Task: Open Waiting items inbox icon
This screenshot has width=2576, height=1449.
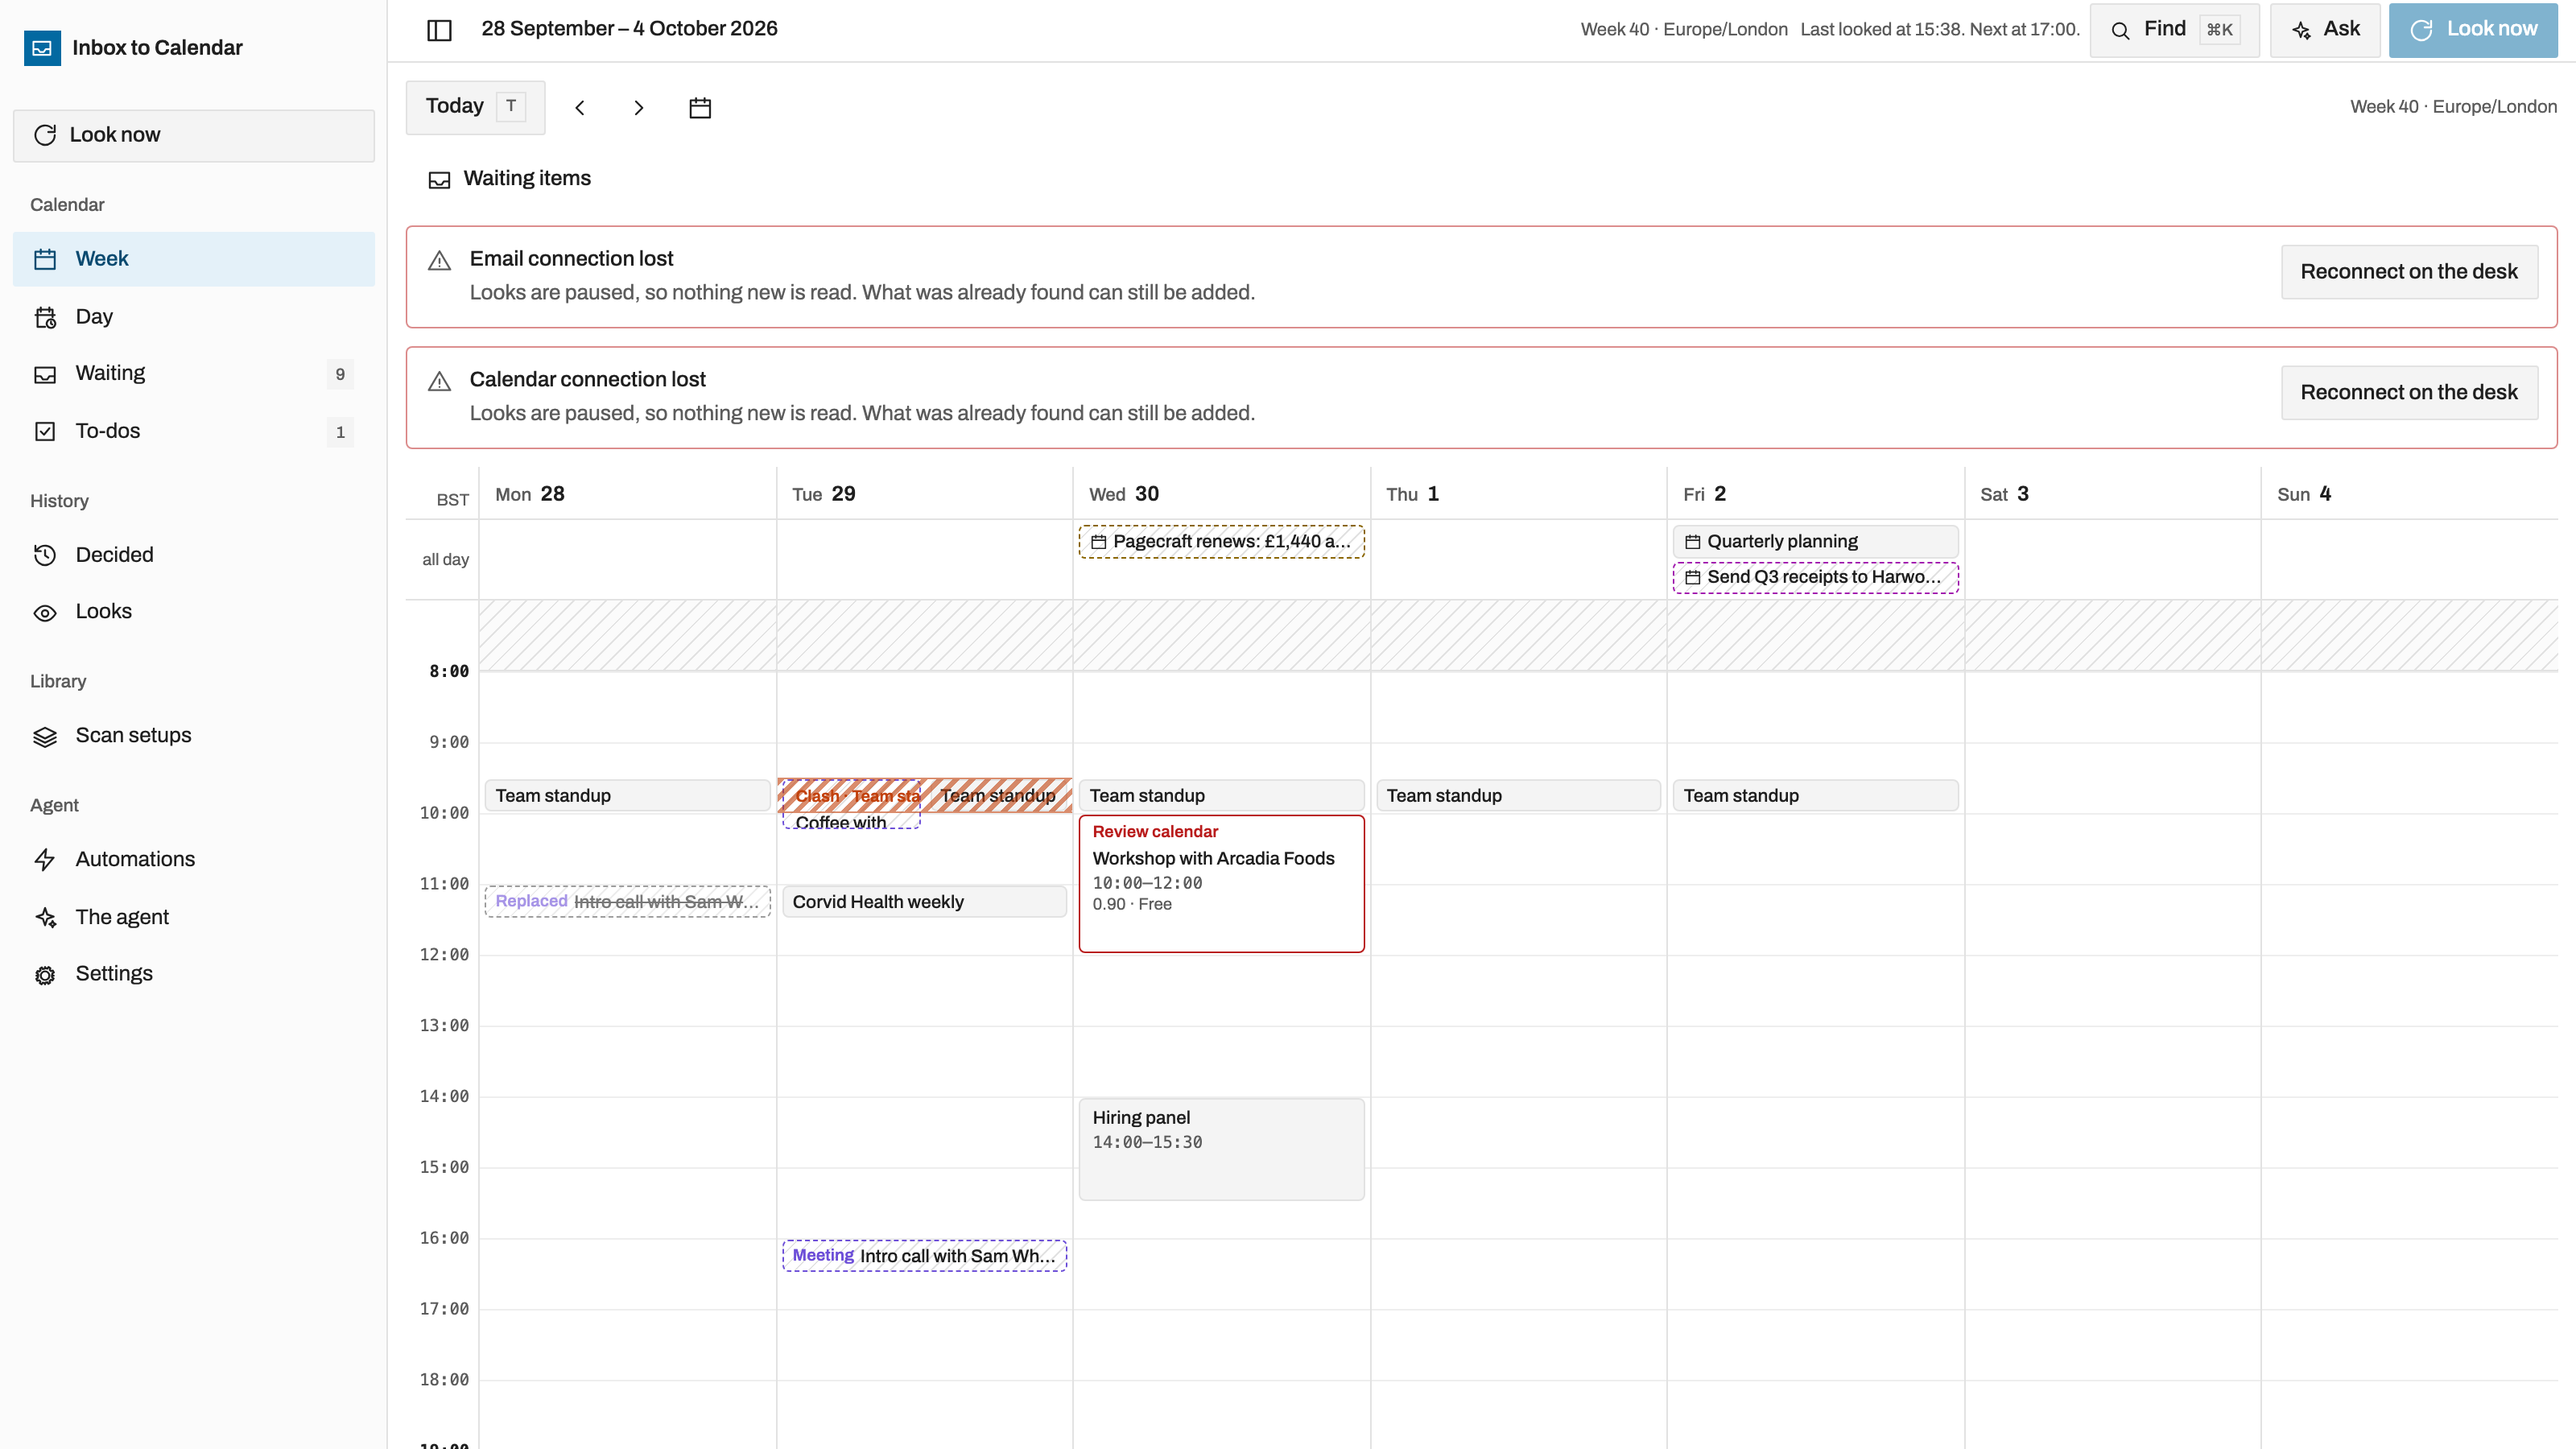Action: [x=439, y=180]
